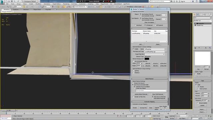Open the Rendering menu

[x=66, y=4]
